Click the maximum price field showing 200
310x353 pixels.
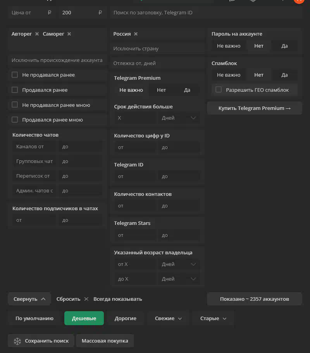pyautogui.click(x=82, y=13)
